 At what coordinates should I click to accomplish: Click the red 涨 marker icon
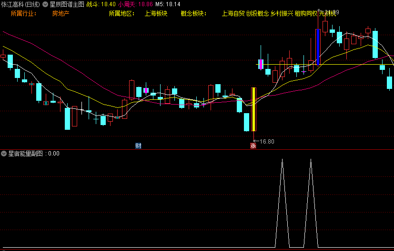pyautogui.click(x=253, y=145)
